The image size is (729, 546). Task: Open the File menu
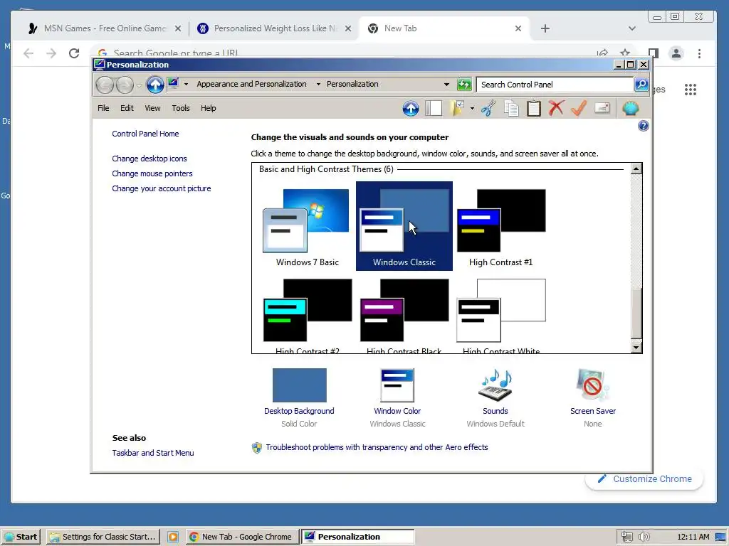pos(103,108)
